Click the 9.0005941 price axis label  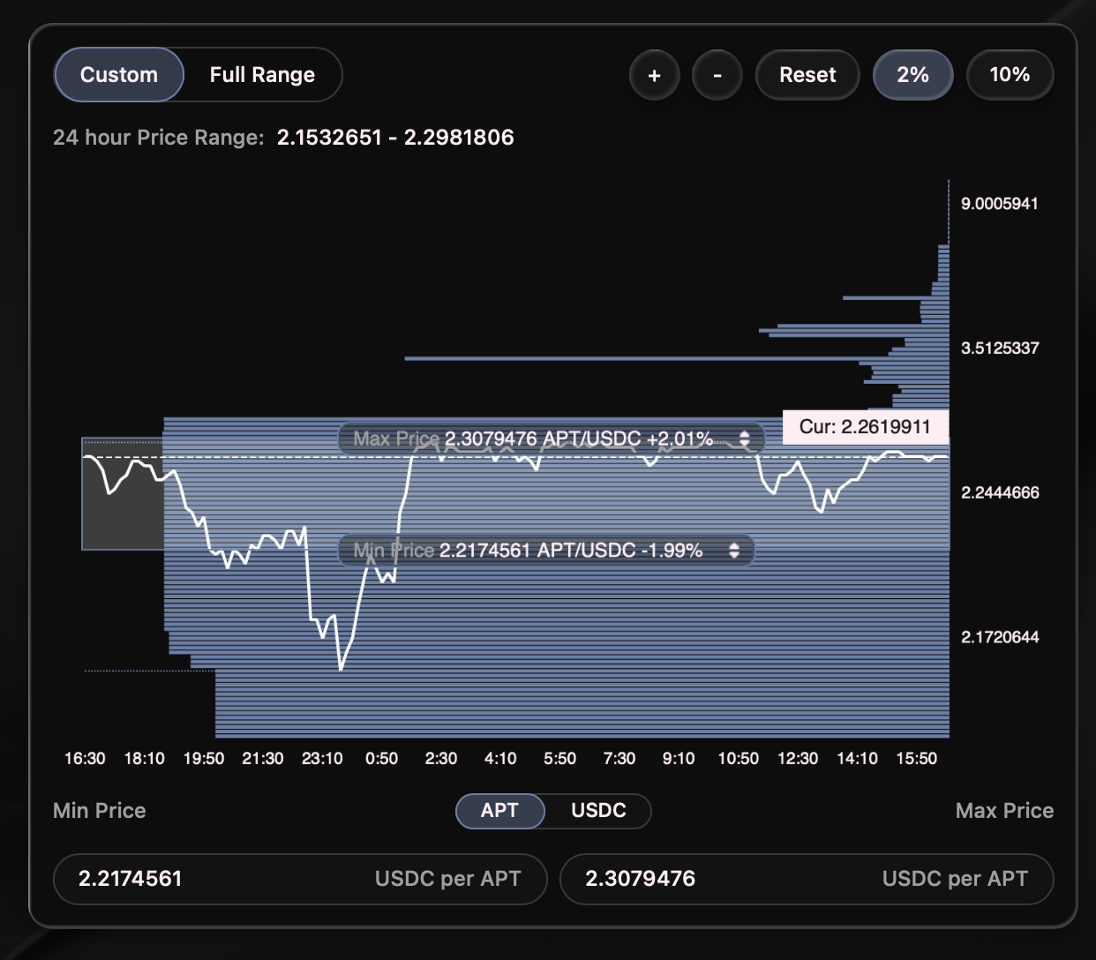999,204
